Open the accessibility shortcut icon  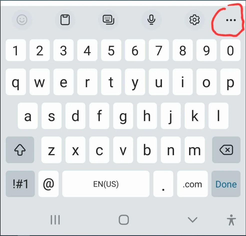[231, 220]
